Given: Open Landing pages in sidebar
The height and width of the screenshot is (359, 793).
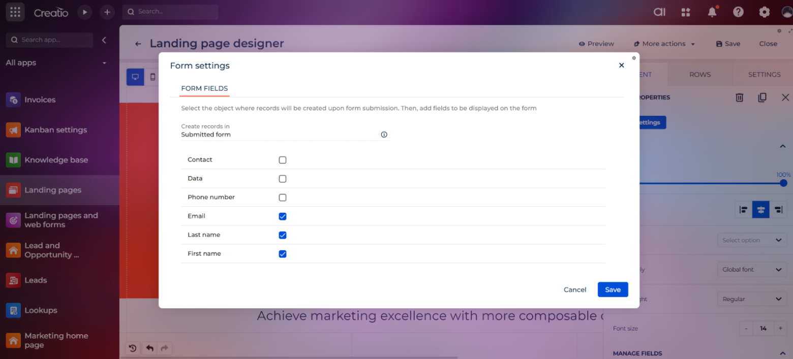Looking at the screenshot, I should (53, 190).
